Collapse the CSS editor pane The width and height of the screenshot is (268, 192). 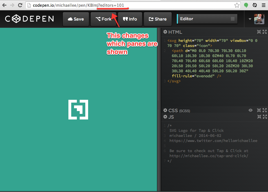(x=259, y=110)
